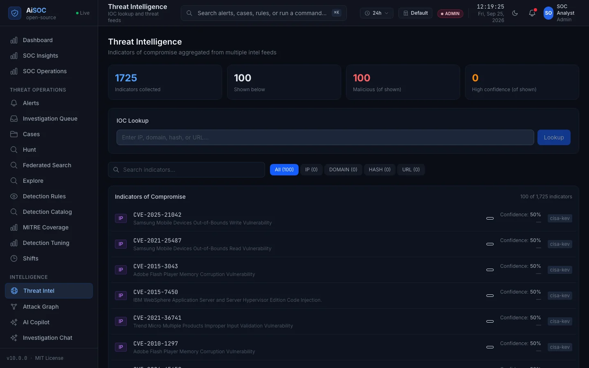Filter indicators by IP (0)
Image resolution: width=589 pixels, height=368 pixels.
coord(311,170)
